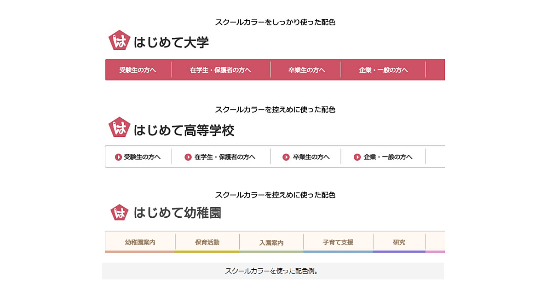Viewport: 552px width, 290px height.
Task: Click arrow icon beside white 卒業生の方へ
Action: (286, 157)
